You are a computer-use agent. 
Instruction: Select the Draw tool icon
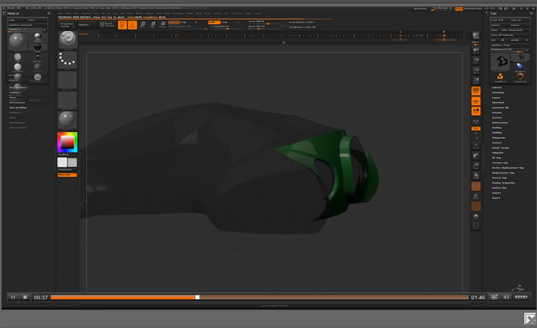coord(132,25)
